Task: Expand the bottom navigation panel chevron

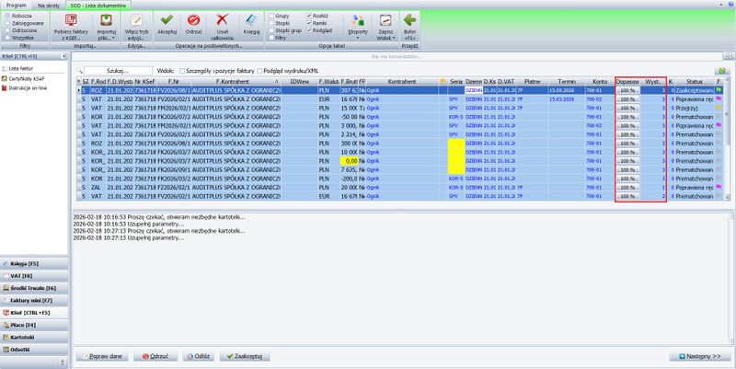Action: [62, 362]
